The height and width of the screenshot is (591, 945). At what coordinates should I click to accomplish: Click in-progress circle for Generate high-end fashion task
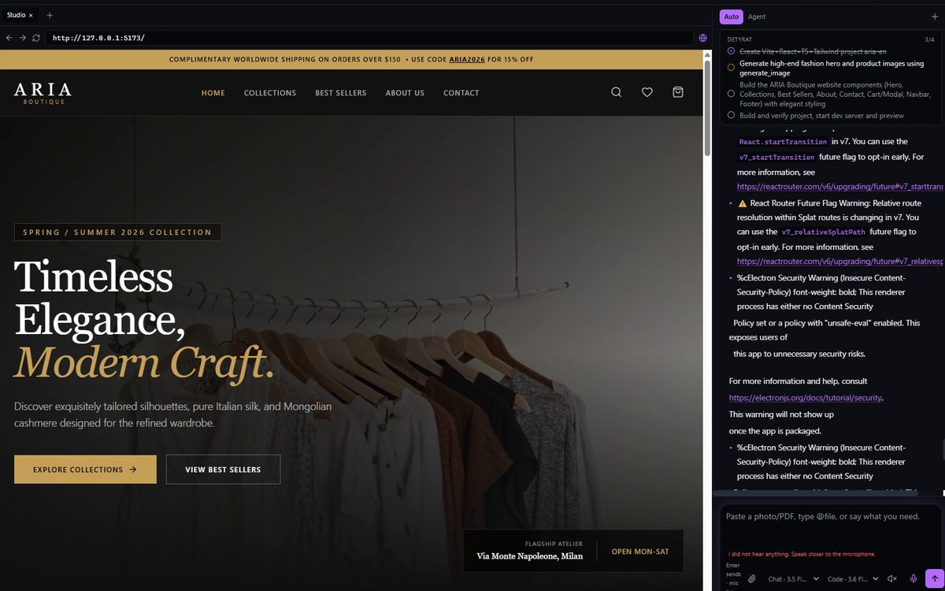point(731,68)
